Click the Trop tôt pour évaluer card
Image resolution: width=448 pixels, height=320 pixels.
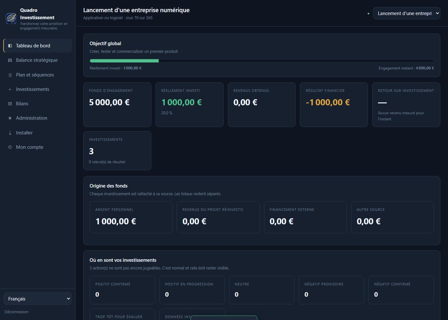pyautogui.click(x=122, y=314)
